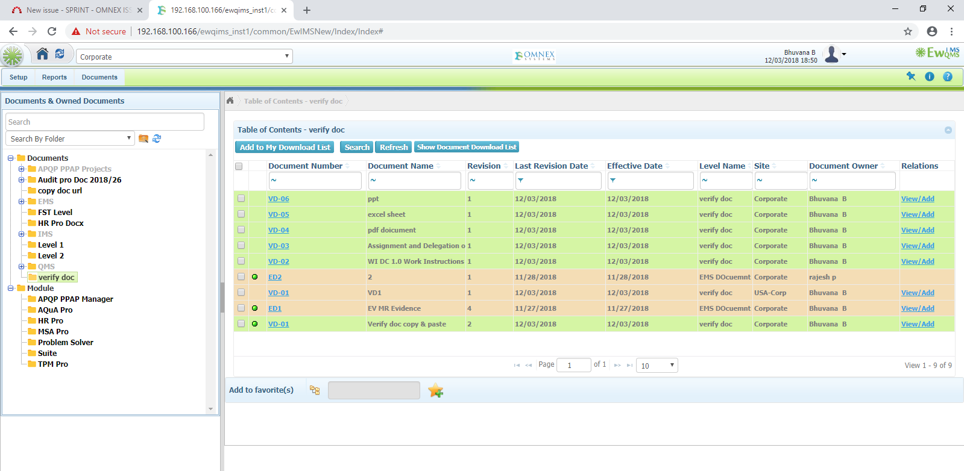Go to home via the blue house icon
The image size is (964, 471).
click(x=42, y=54)
